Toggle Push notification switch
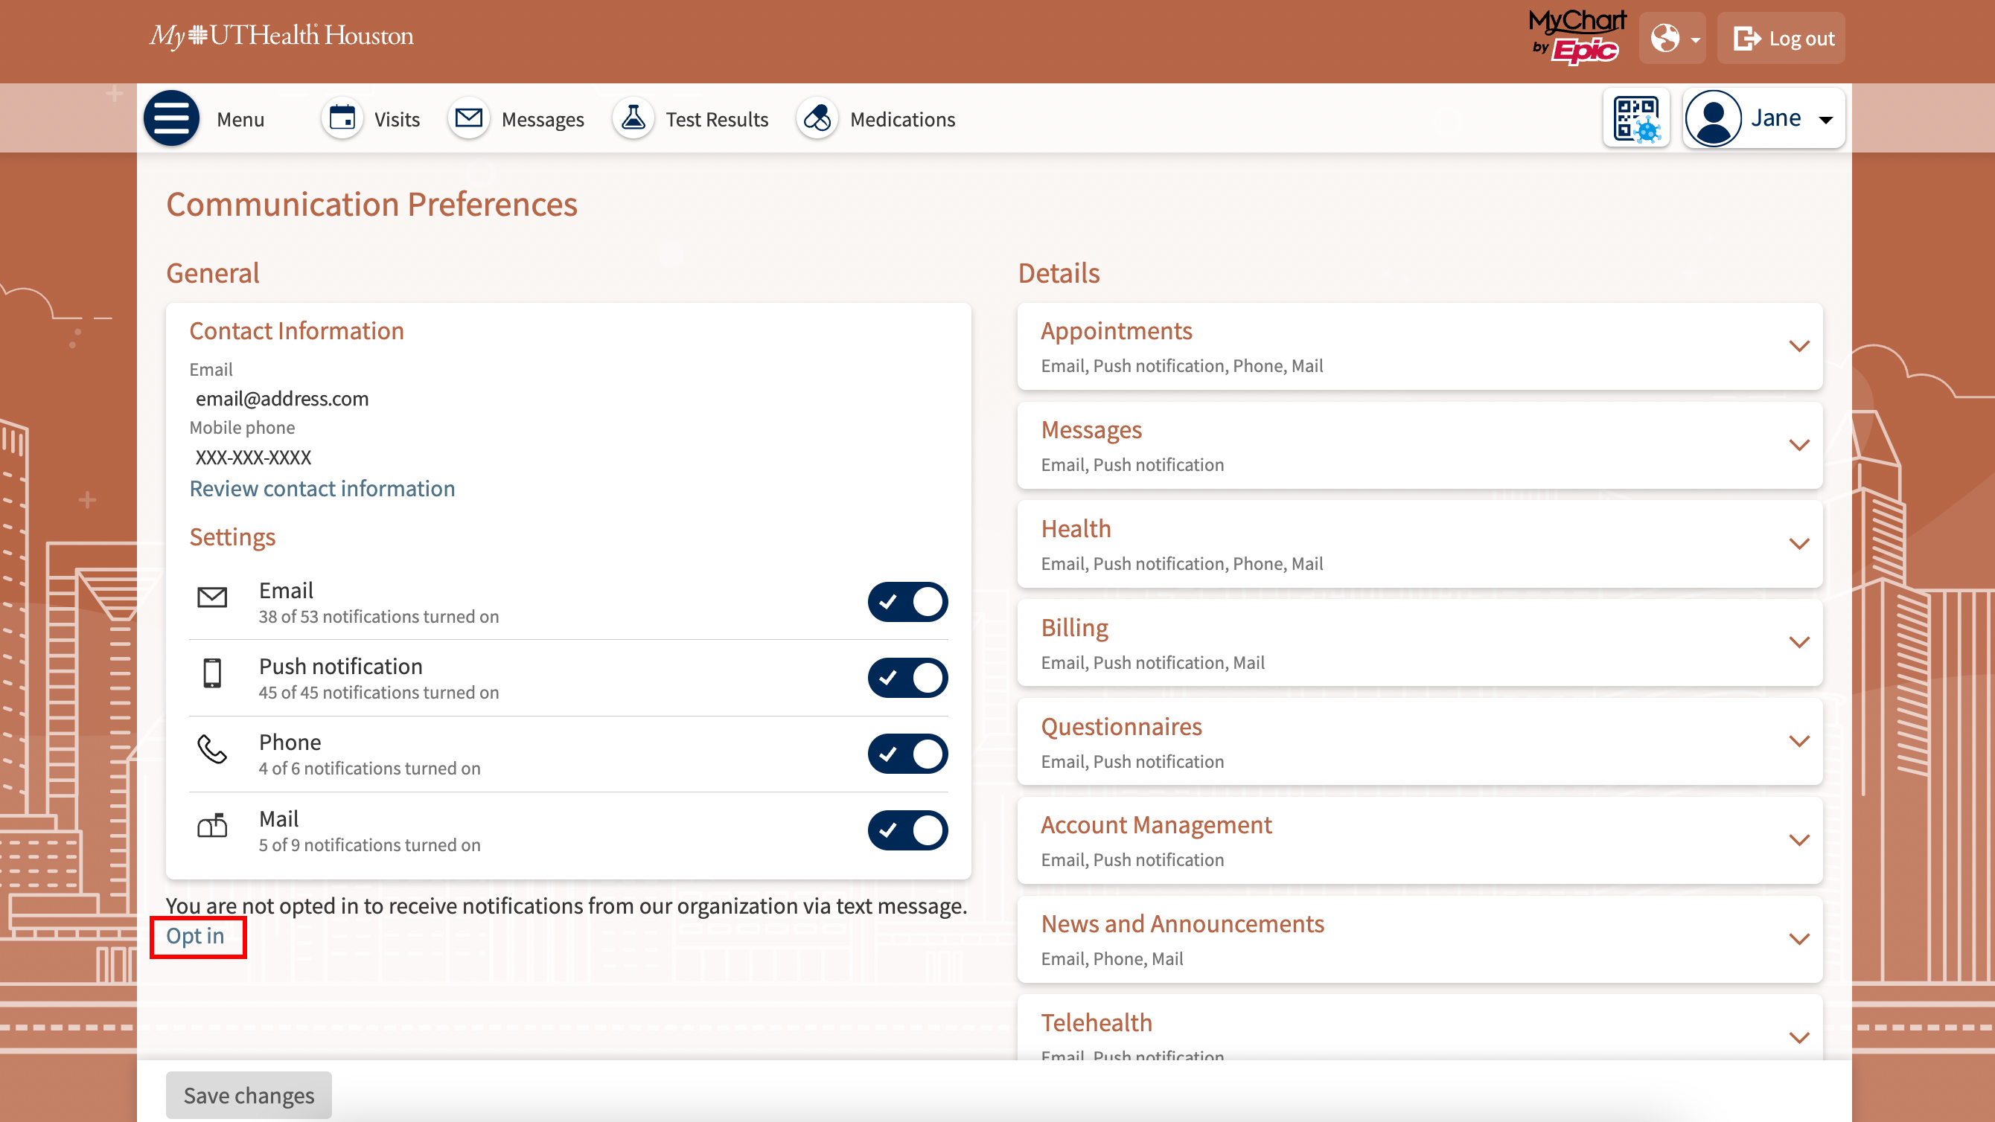 907,678
